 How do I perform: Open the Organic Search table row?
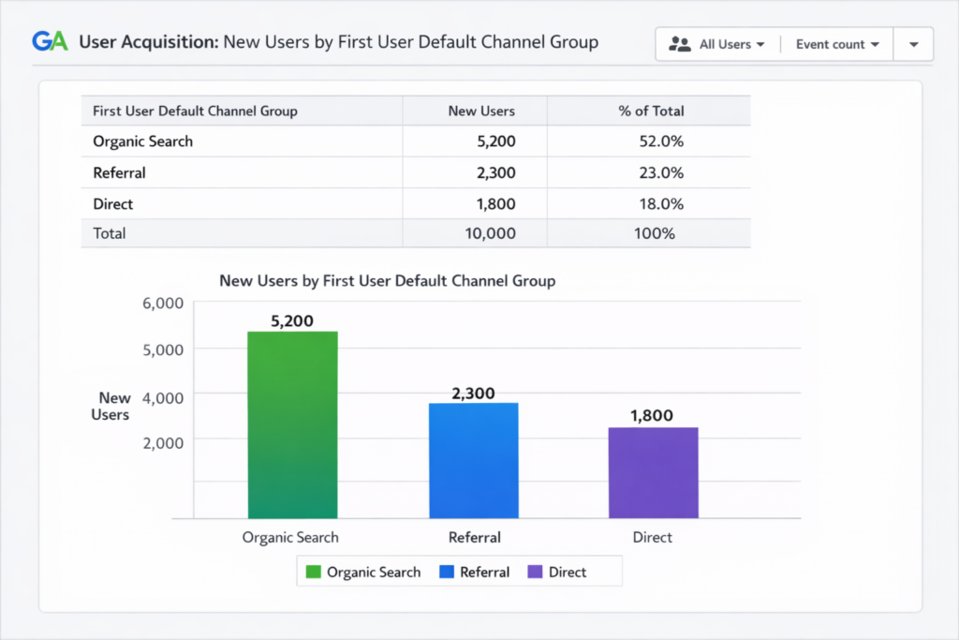(x=142, y=141)
